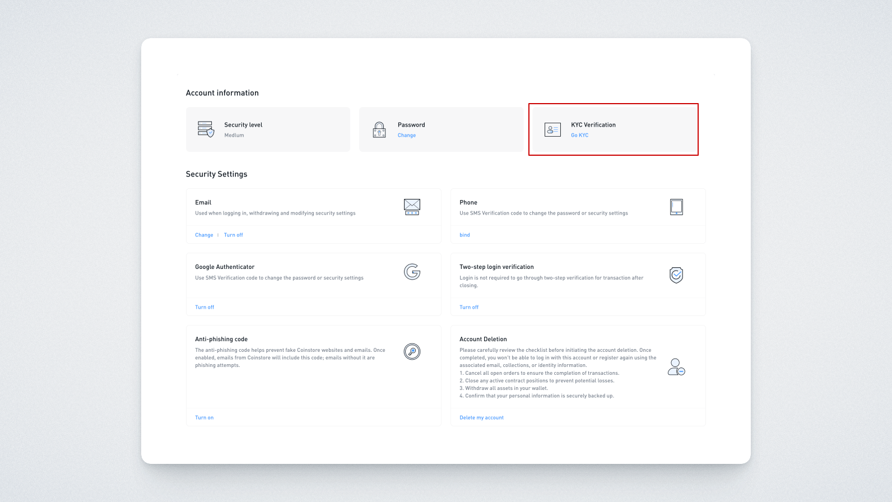Image resolution: width=892 pixels, height=502 pixels.
Task: Click the Google Authenticator G icon
Action: tap(412, 272)
